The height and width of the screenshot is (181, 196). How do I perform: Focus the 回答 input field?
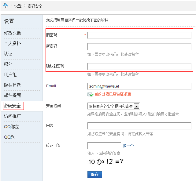139,126
